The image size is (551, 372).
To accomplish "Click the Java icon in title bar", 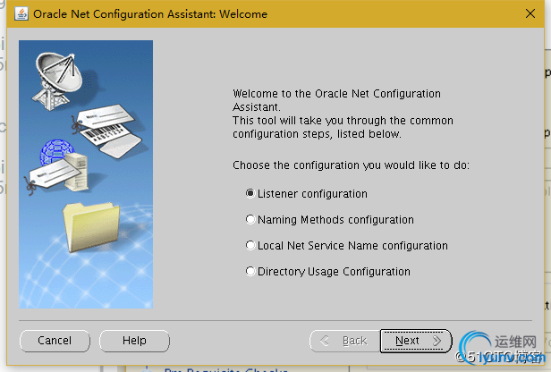I will 21,14.
